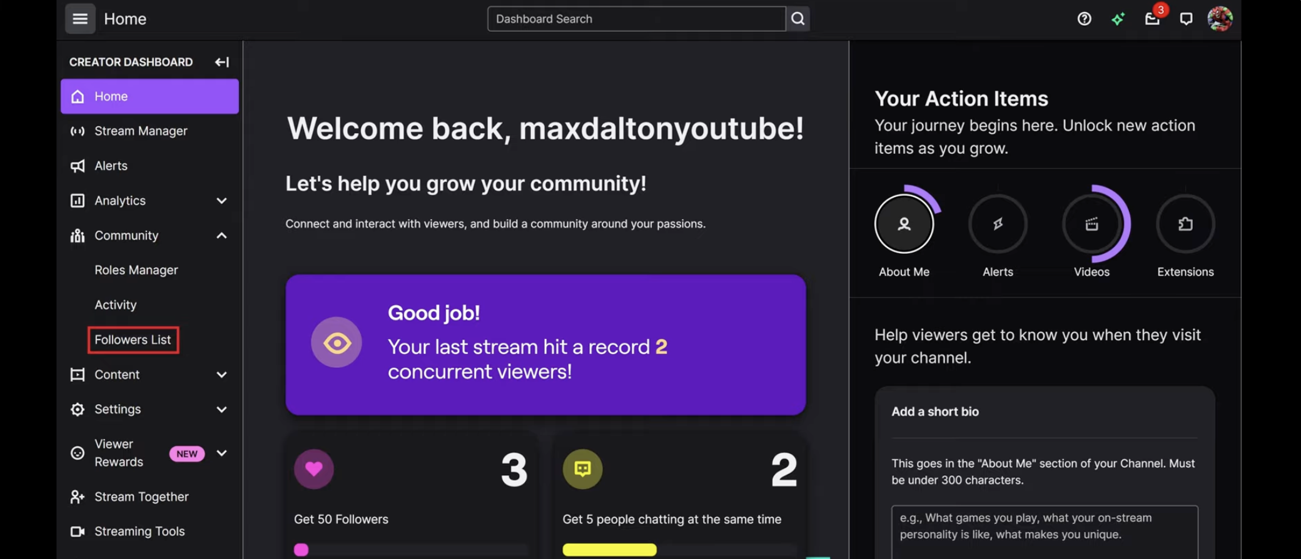Click the Analytics chart icon
This screenshot has height=559, width=1301.
(x=78, y=201)
